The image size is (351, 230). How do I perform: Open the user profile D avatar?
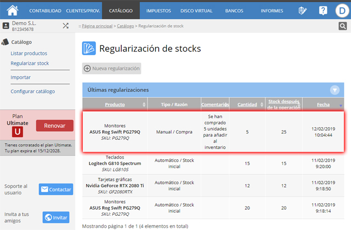click(x=342, y=11)
